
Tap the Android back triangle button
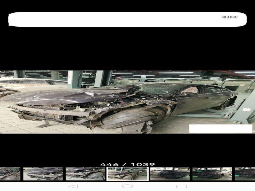(x=73, y=186)
